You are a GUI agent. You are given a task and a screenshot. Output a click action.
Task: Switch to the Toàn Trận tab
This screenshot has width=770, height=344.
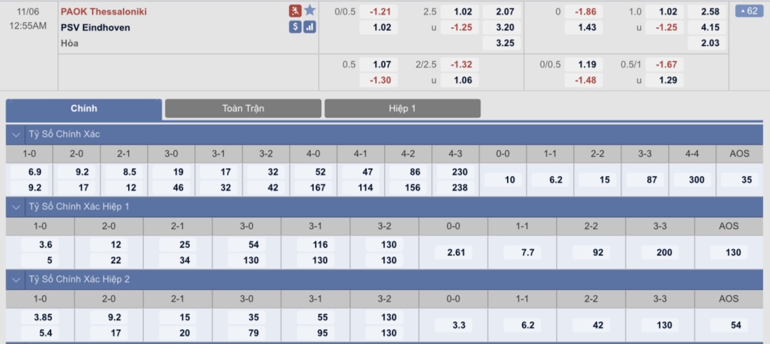coord(243,109)
